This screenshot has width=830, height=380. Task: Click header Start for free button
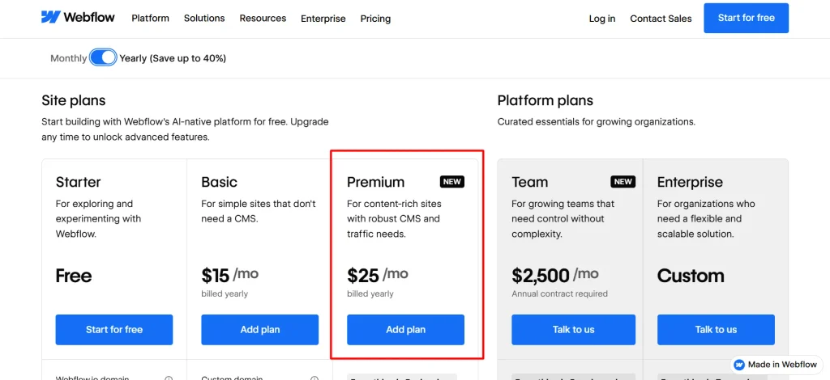tap(746, 18)
